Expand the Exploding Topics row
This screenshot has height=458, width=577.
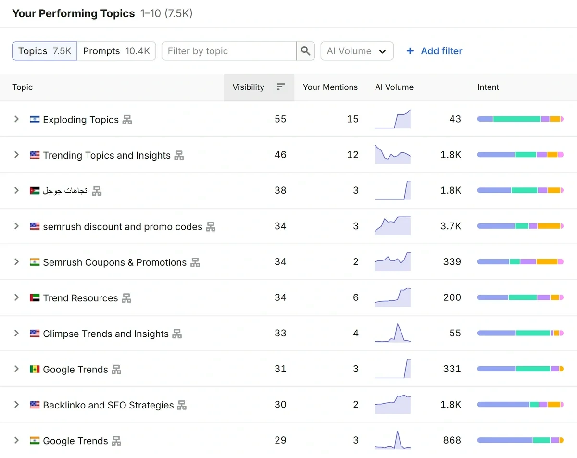coord(16,119)
